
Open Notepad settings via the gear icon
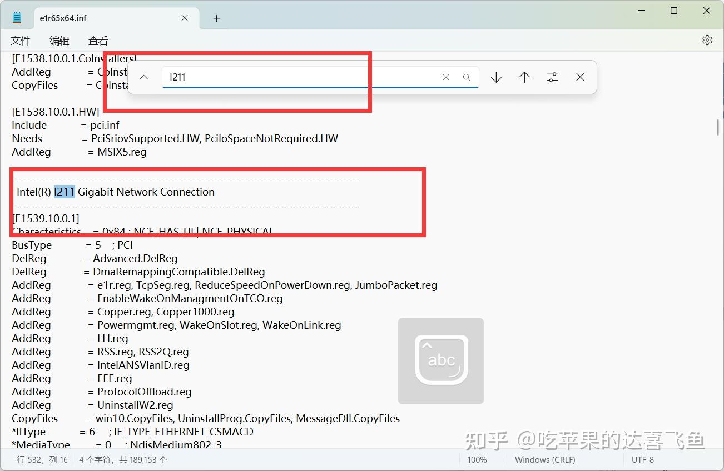707,39
